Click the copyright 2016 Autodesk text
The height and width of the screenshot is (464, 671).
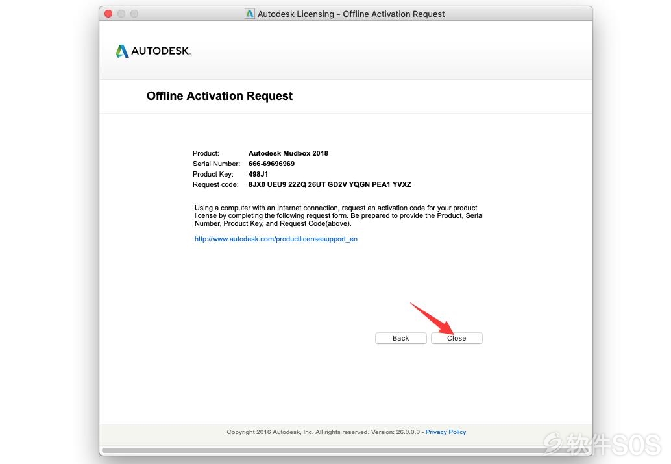[x=323, y=432]
